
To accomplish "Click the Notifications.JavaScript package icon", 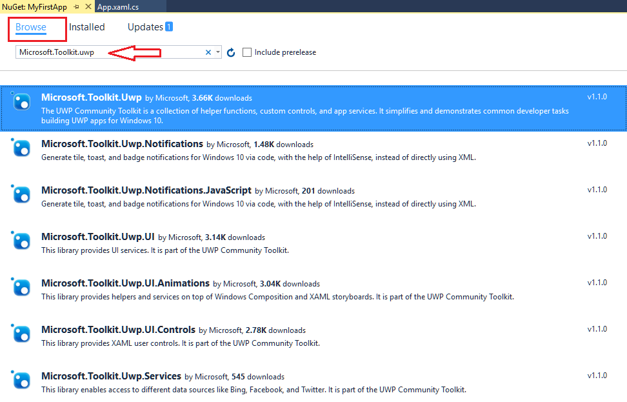I will [x=21, y=194].
